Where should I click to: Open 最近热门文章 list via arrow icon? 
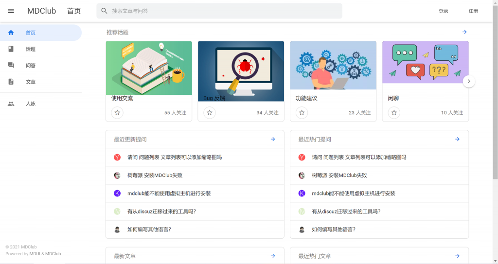457,256
